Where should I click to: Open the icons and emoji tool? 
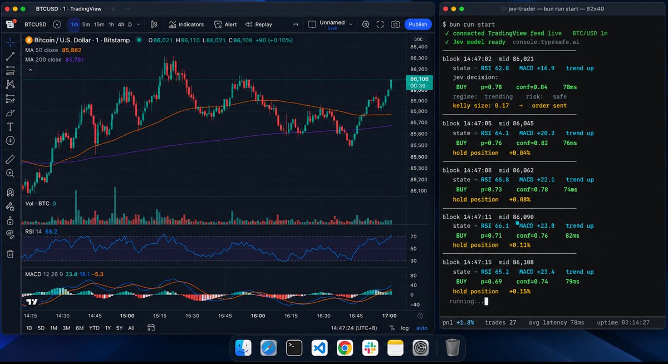[x=10, y=140]
